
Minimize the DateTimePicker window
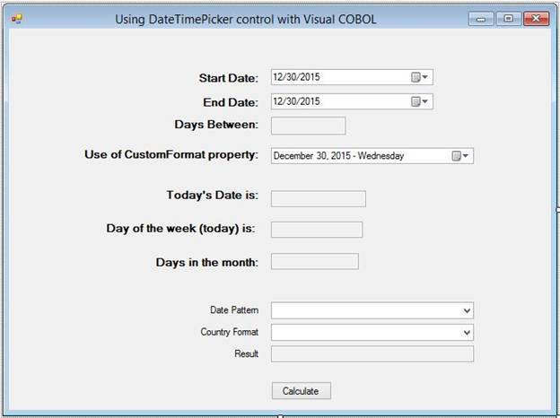[480, 19]
